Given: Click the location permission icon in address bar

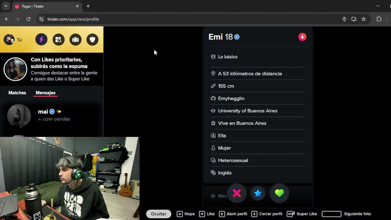Looking at the screenshot, I should click(x=344, y=19).
